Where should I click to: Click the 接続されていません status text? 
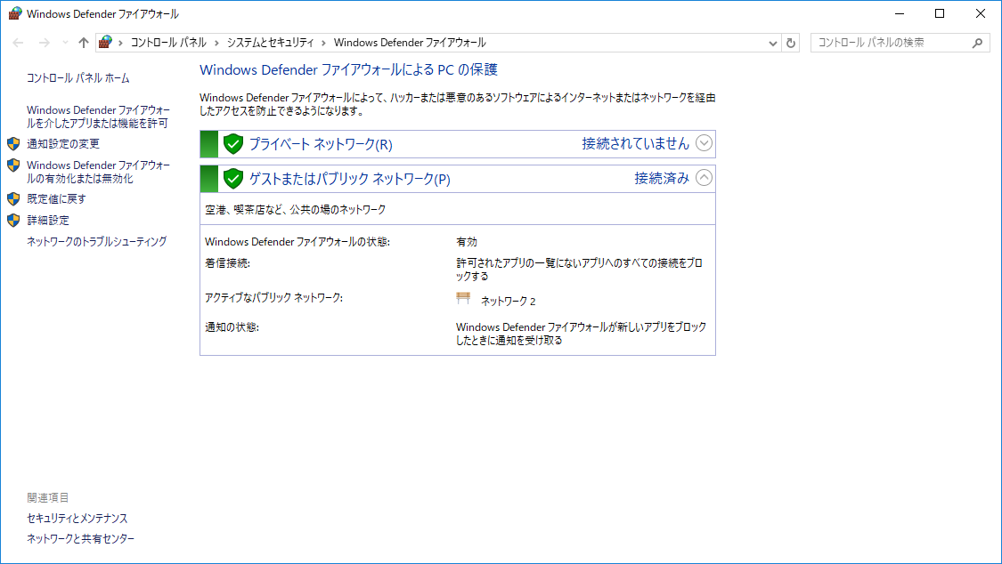click(x=635, y=143)
